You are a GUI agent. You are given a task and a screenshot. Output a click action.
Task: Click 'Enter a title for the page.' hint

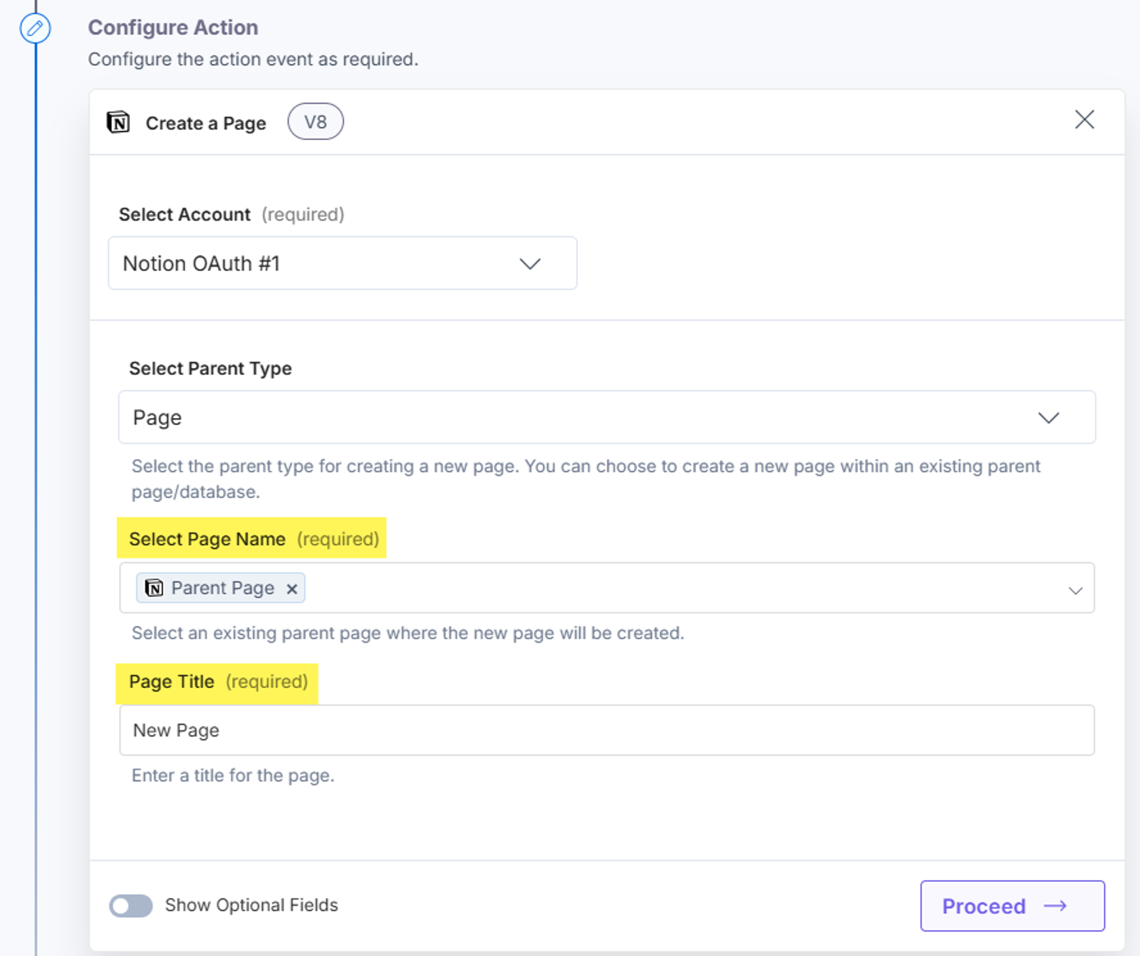pyautogui.click(x=233, y=775)
